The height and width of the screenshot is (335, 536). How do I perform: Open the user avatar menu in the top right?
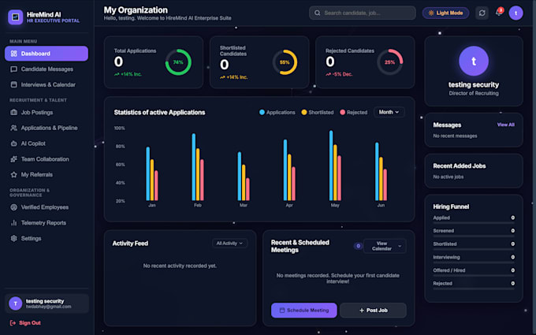pos(516,13)
